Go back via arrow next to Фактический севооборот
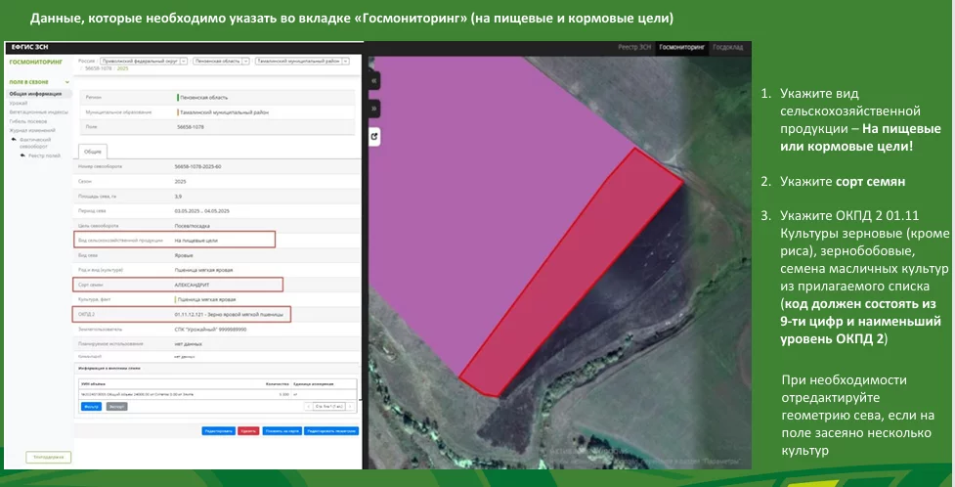 14,140
